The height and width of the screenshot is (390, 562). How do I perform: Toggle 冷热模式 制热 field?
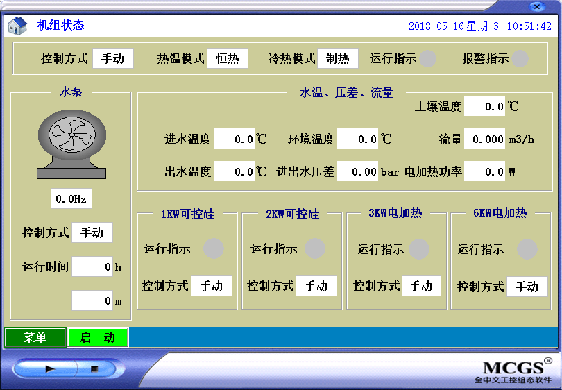coord(338,58)
